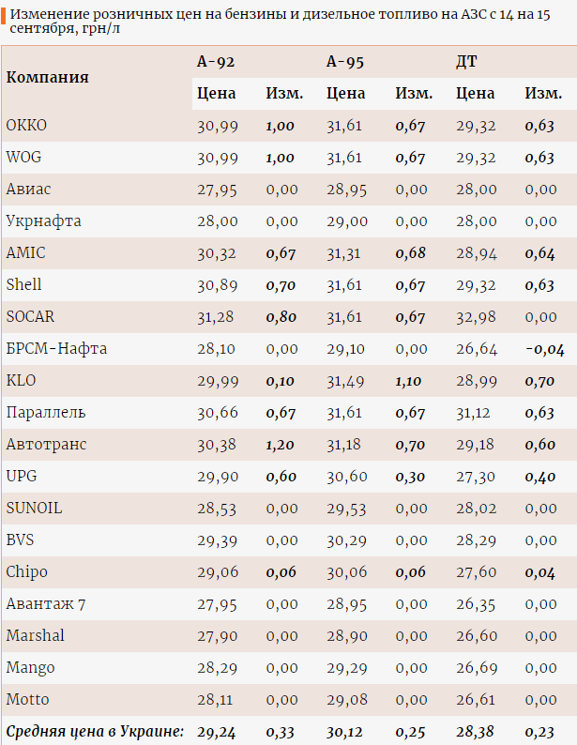Click the A-95 column group header
This screenshot has width=577, height=745.
click(x=345, y=62)
